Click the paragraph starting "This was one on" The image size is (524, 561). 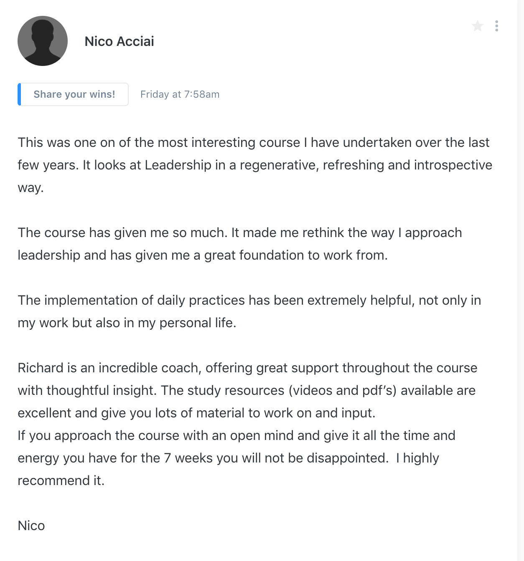pyautogui.click(x=253, y=143)
